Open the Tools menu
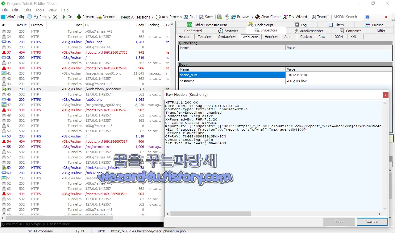 pyautogui.click(x=40, y=10)
